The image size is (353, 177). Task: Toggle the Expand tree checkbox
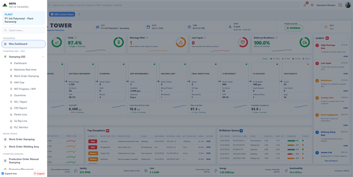tap(3, 173)
